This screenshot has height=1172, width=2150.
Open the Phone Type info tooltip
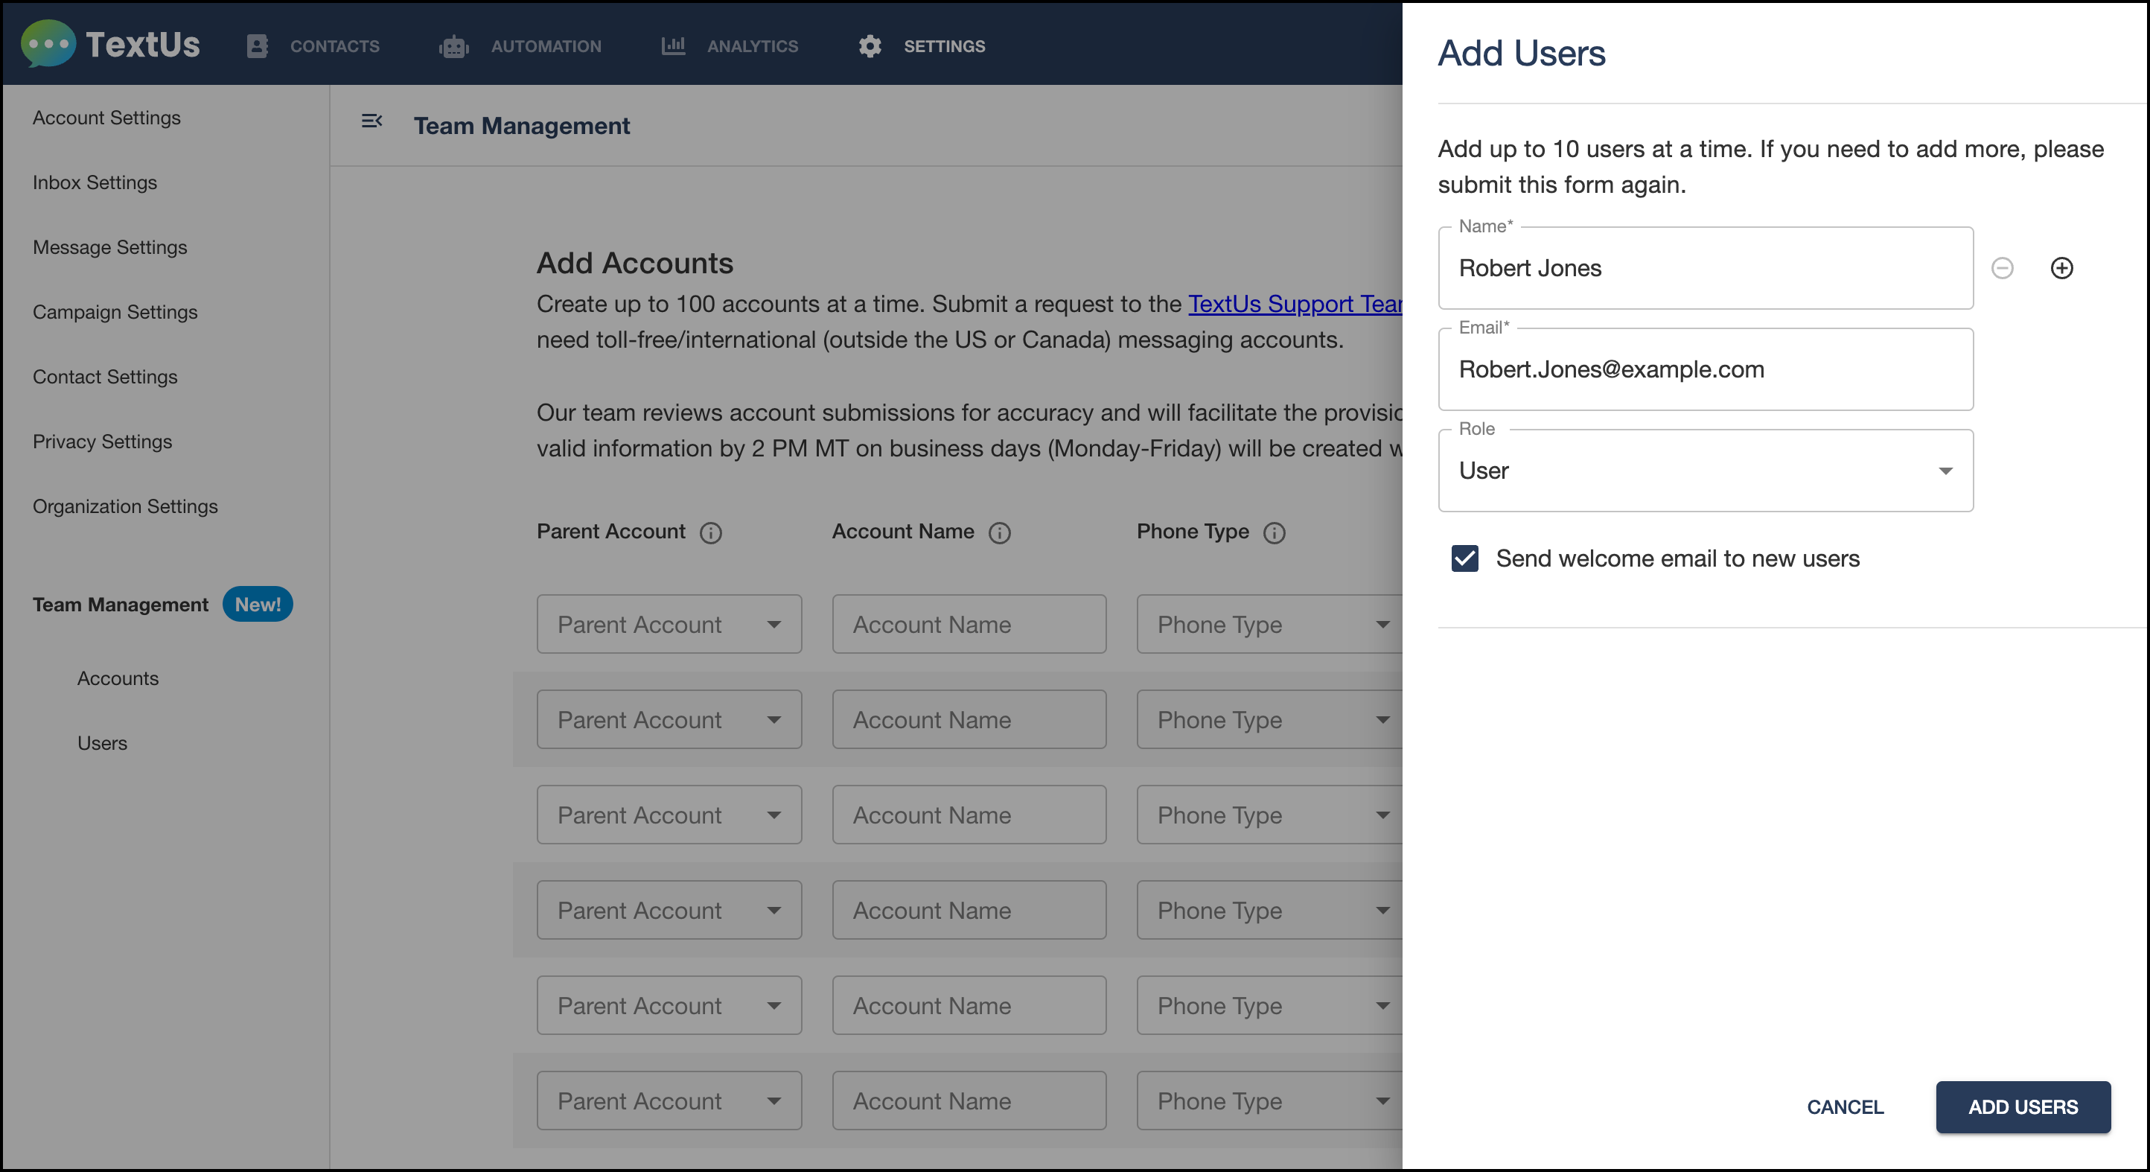tap(1274, 532)
